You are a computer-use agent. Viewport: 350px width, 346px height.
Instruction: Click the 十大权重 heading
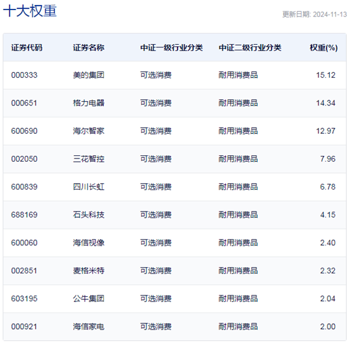coord(30,11)
